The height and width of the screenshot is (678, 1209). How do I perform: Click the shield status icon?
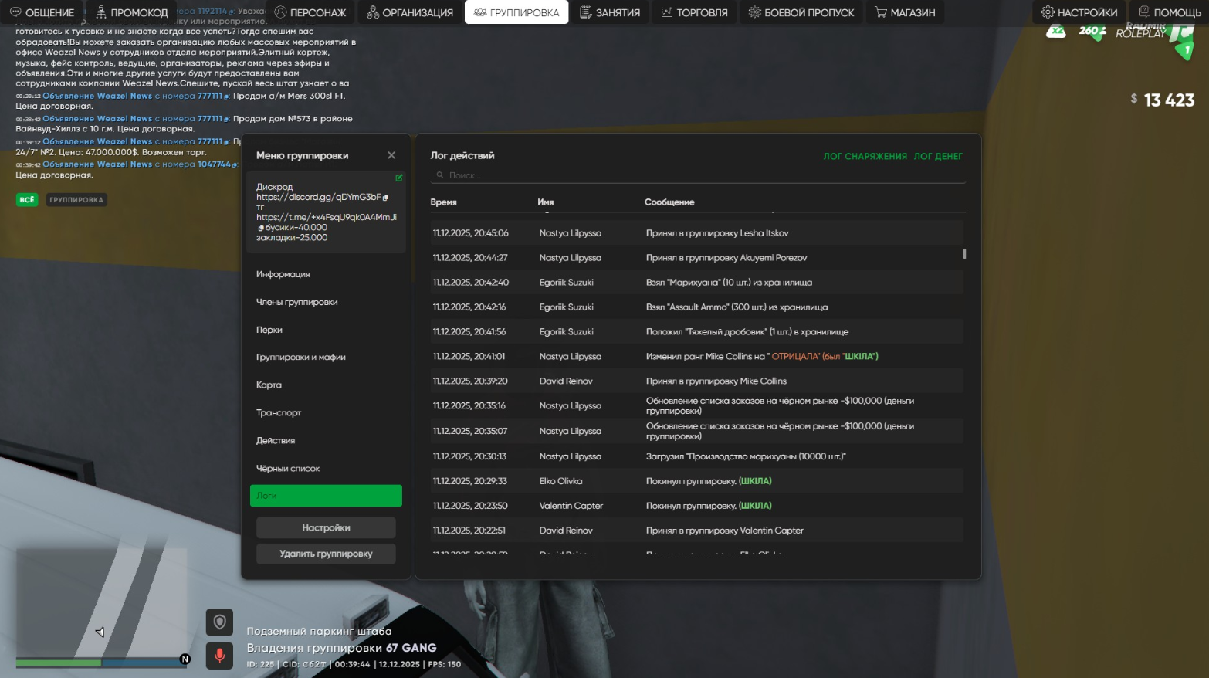point(219,622)
